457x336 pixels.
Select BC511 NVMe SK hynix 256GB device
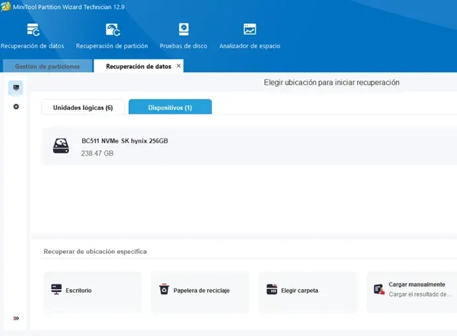coord(249,146)
